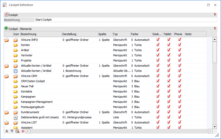Image resolution: width=221 pixels, height=139 pixels.
Task: Click the insert row icon in bottom toolbar
Action: tap(17, 131)
